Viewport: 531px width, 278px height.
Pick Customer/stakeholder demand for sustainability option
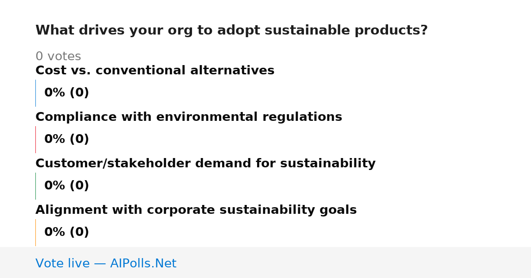[205, 163]
